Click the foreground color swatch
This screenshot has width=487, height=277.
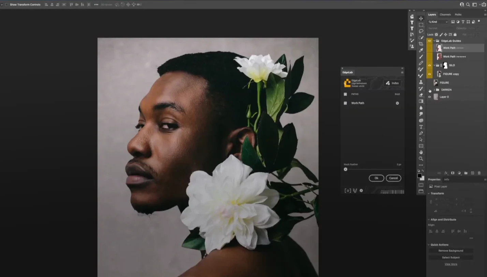419,176
